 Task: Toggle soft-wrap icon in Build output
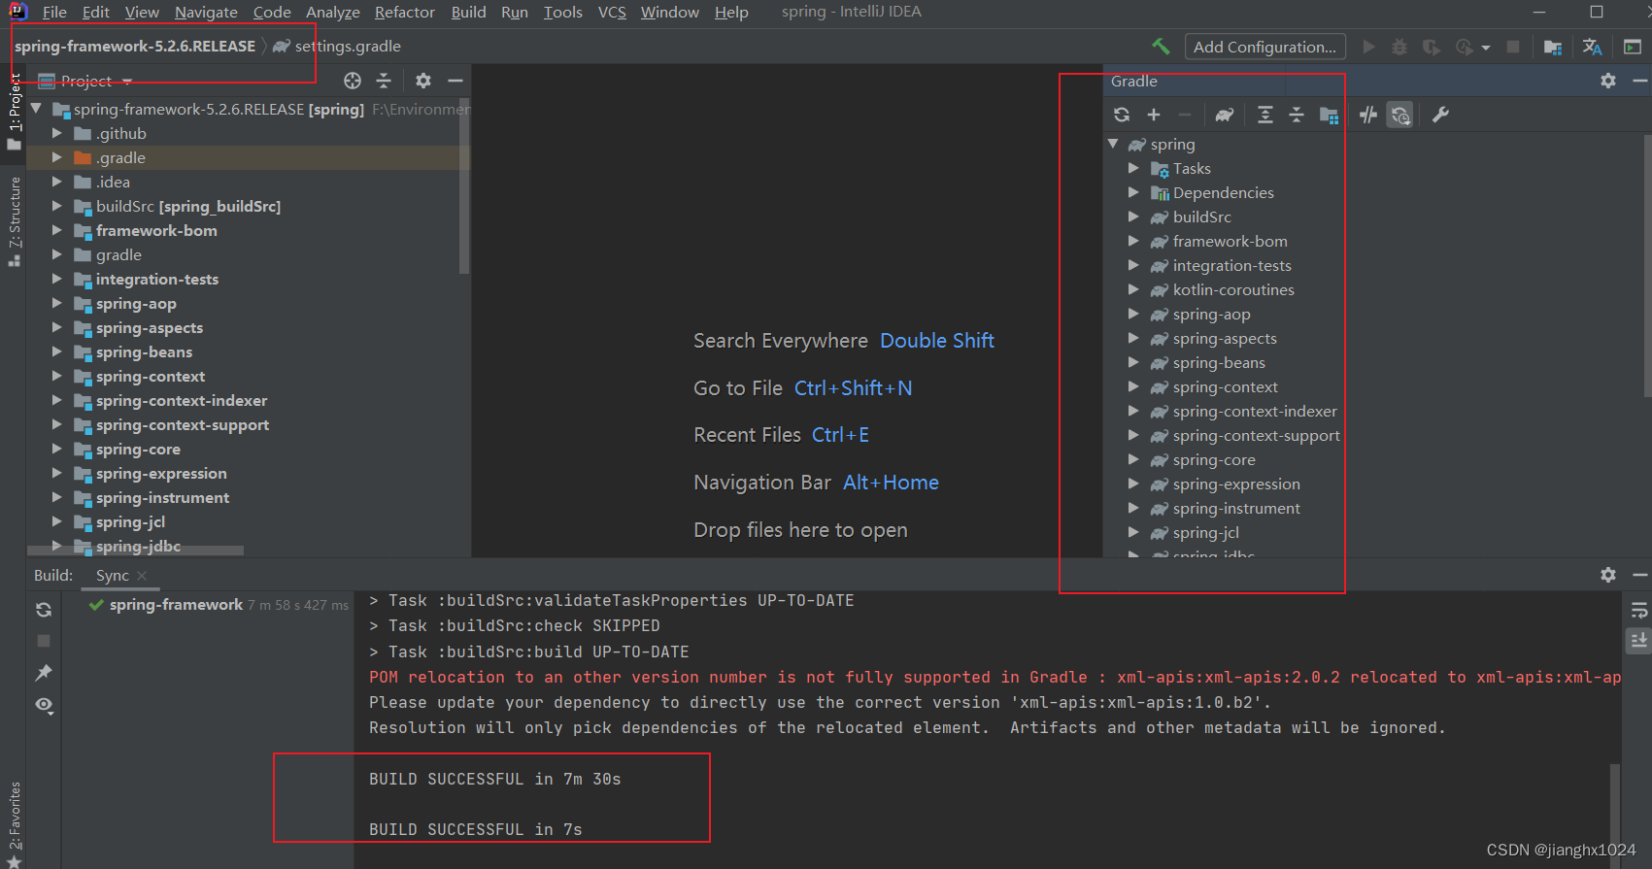(1639, 611)
